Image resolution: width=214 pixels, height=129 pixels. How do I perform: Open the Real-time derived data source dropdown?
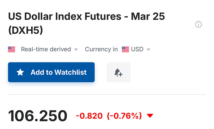[x=46, y=49]
